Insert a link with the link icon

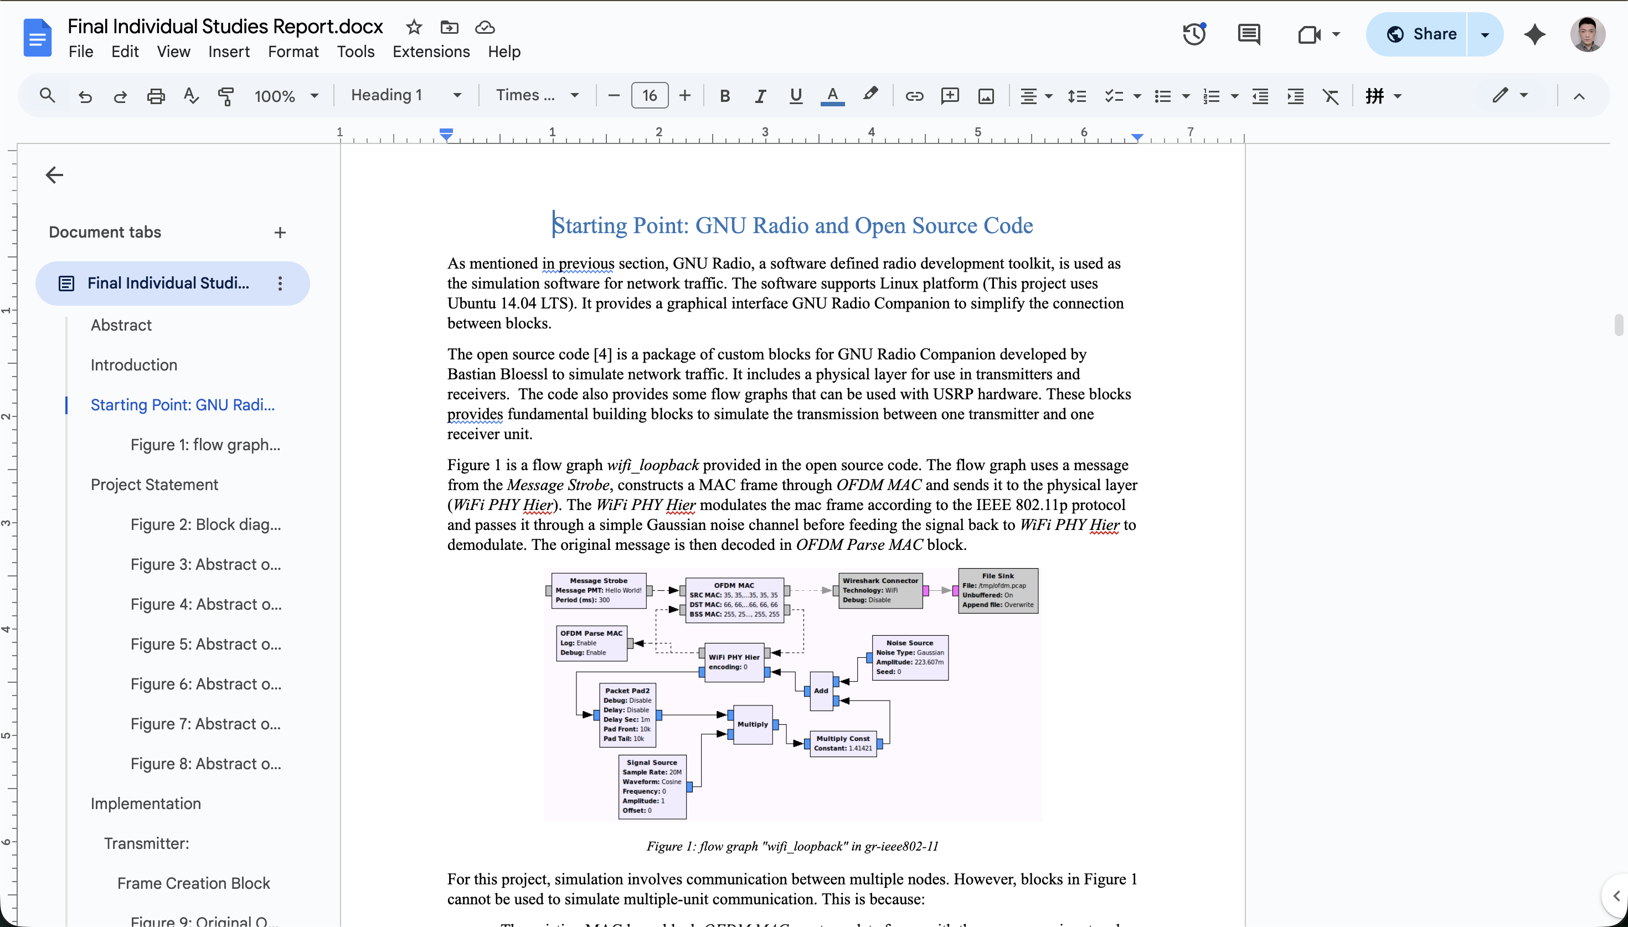click(914, 96)
